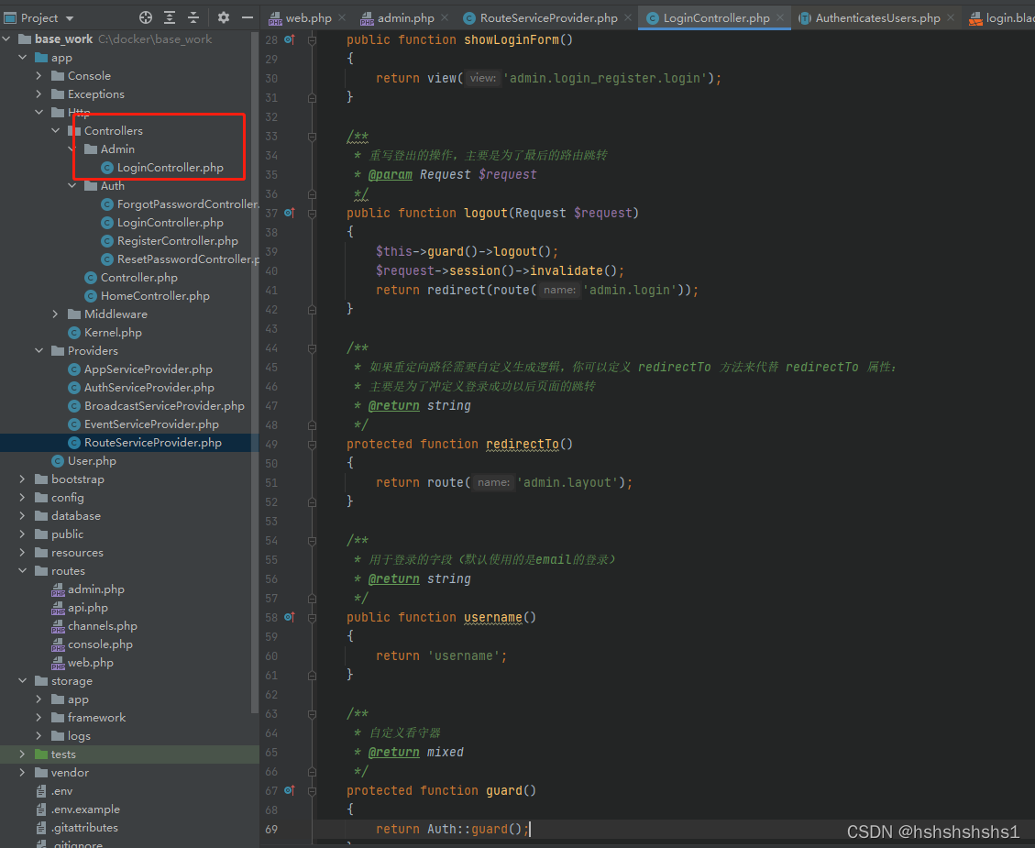Click override gutter icon at line 58
Image resolution: width=1035 pixels, height=848 pixels.
coord(290,617)
